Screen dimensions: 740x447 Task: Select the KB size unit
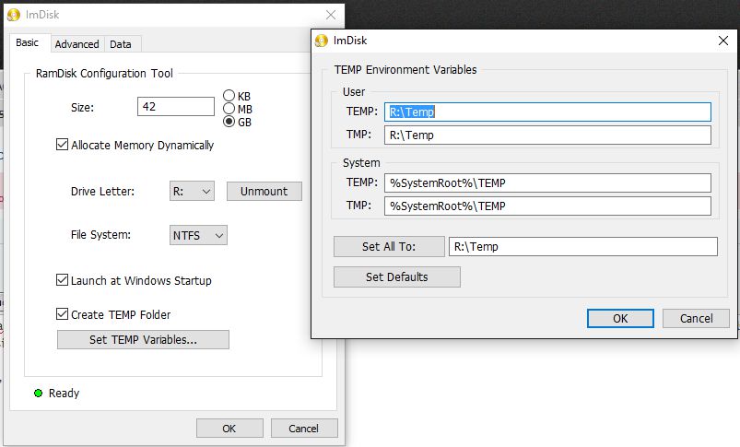coord(229,96)
